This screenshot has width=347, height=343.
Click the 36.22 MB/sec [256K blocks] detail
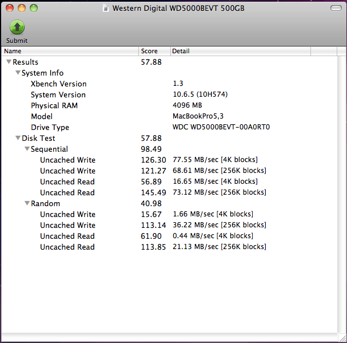(x=220, y=225)
